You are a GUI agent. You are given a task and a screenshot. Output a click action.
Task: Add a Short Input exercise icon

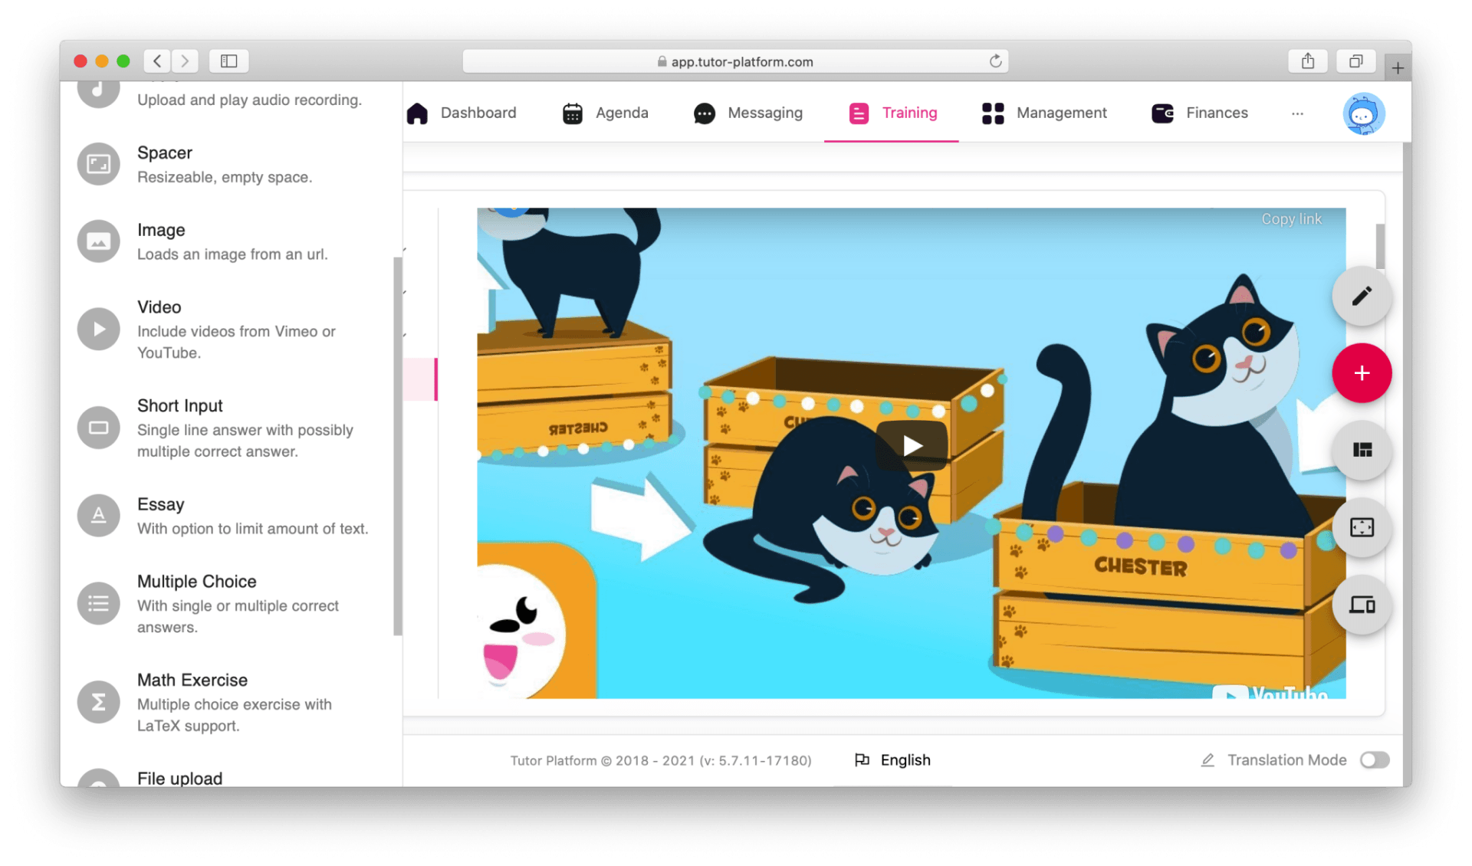pos(98,428)
